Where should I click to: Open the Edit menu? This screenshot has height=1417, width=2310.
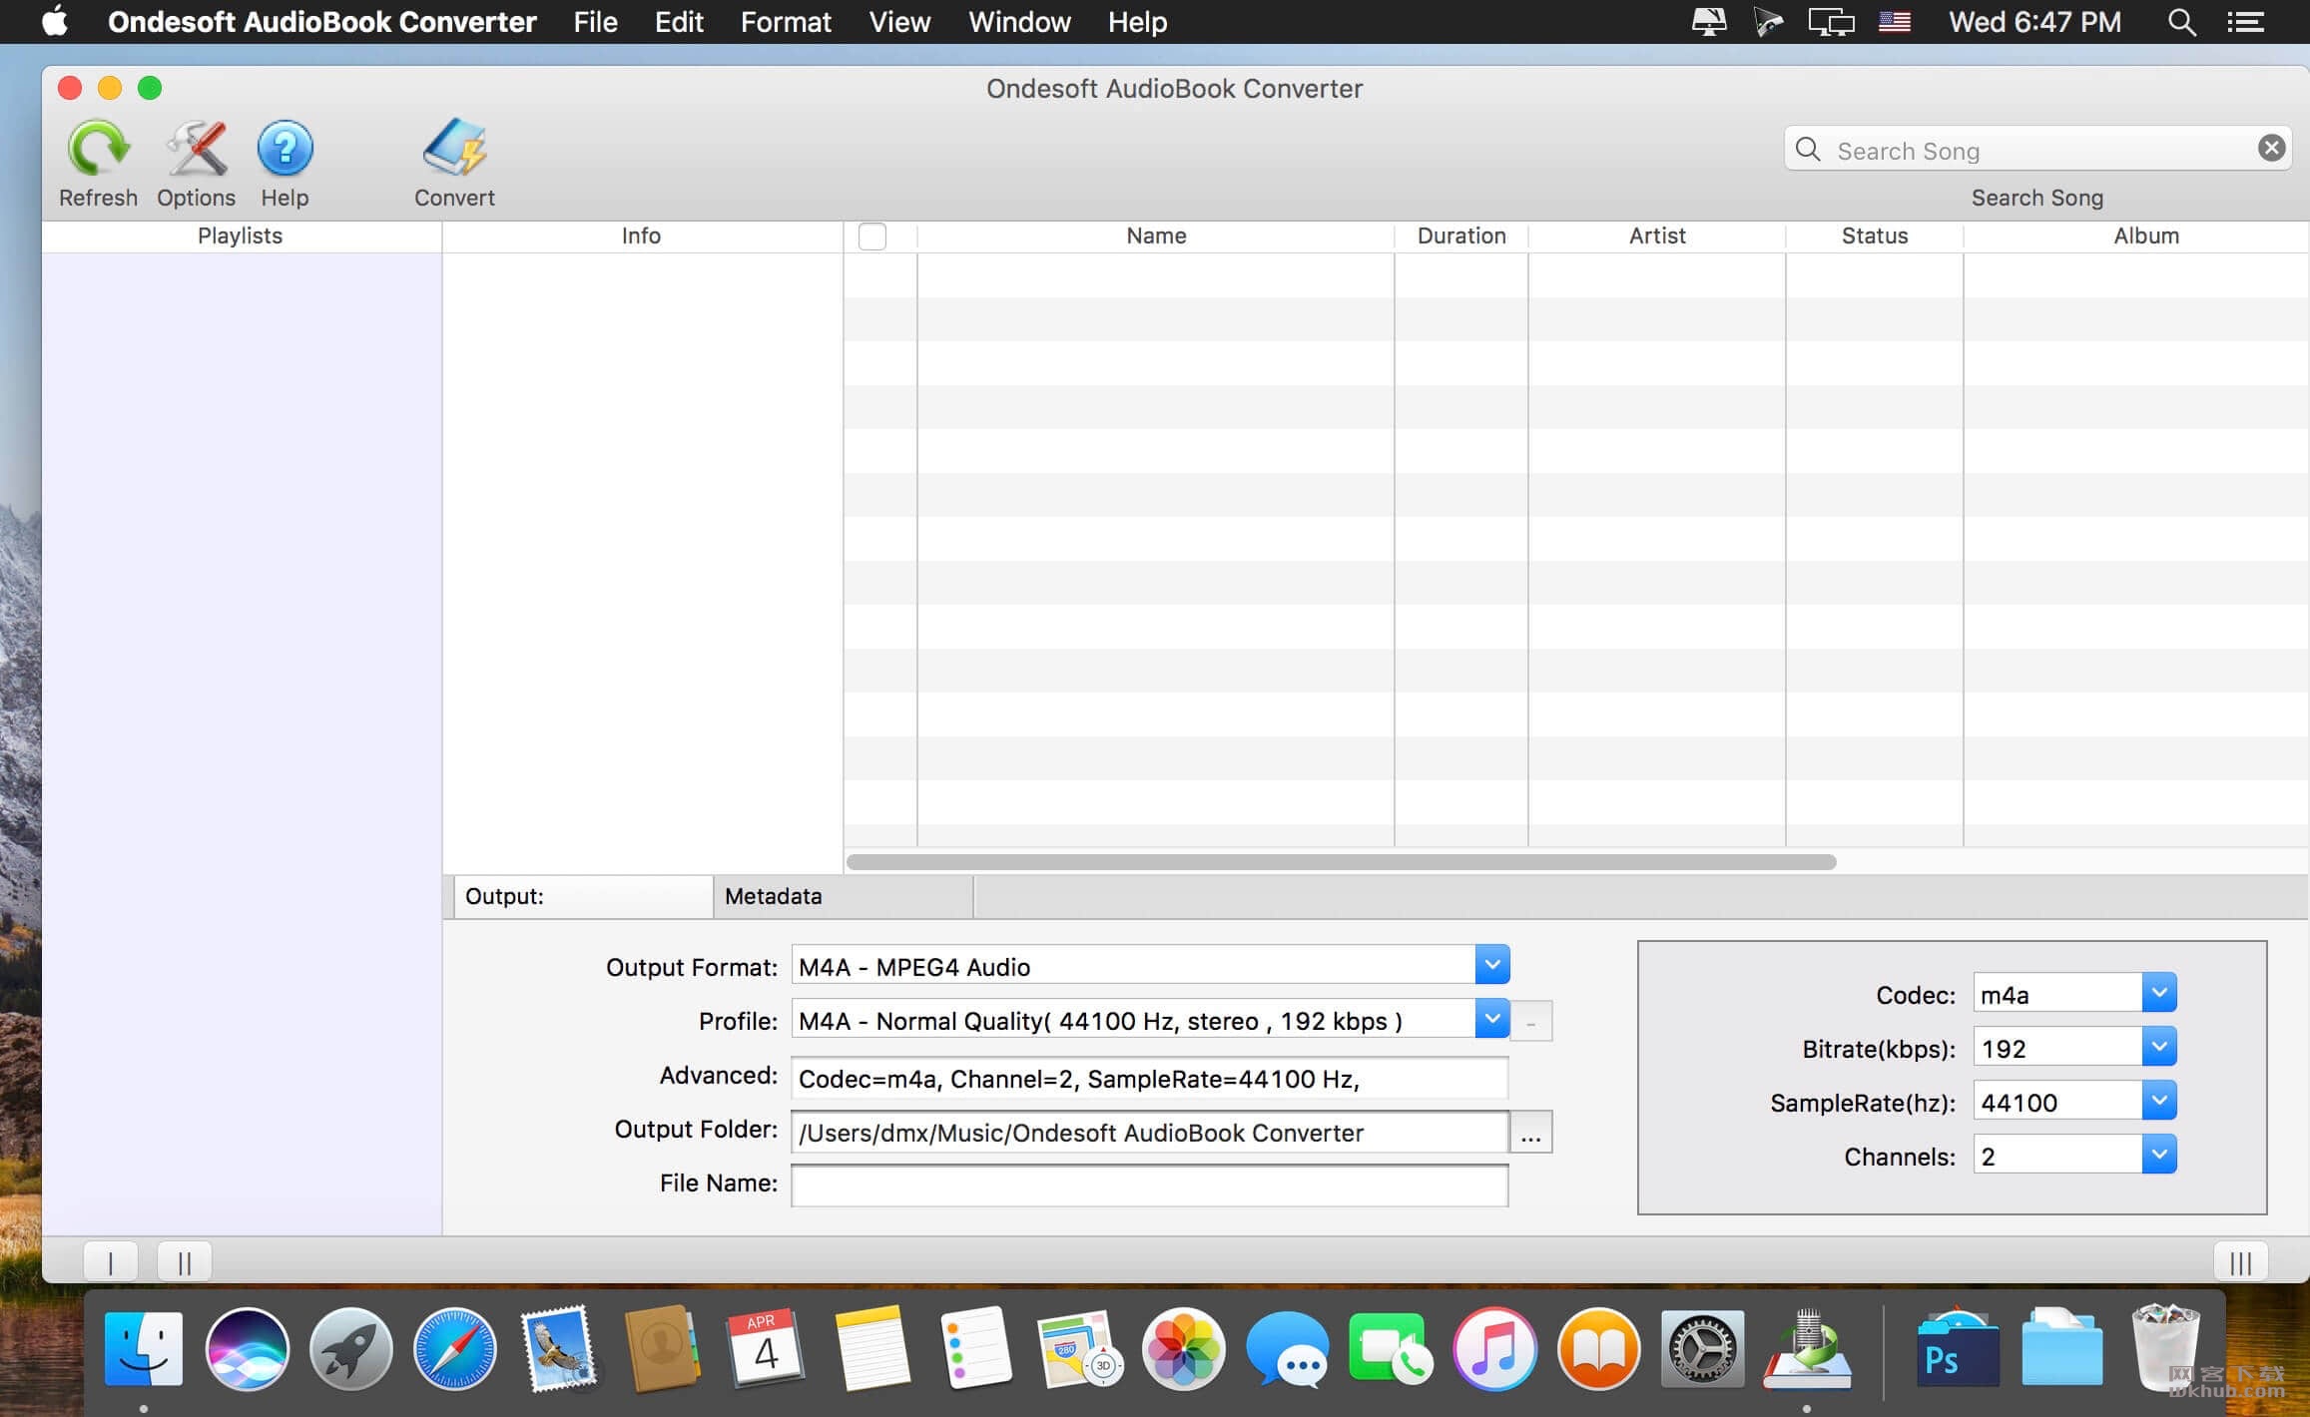point(679,22)
